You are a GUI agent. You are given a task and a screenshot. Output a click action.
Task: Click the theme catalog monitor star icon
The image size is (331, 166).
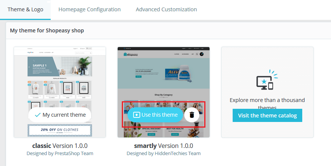click(x=267, y=80)
